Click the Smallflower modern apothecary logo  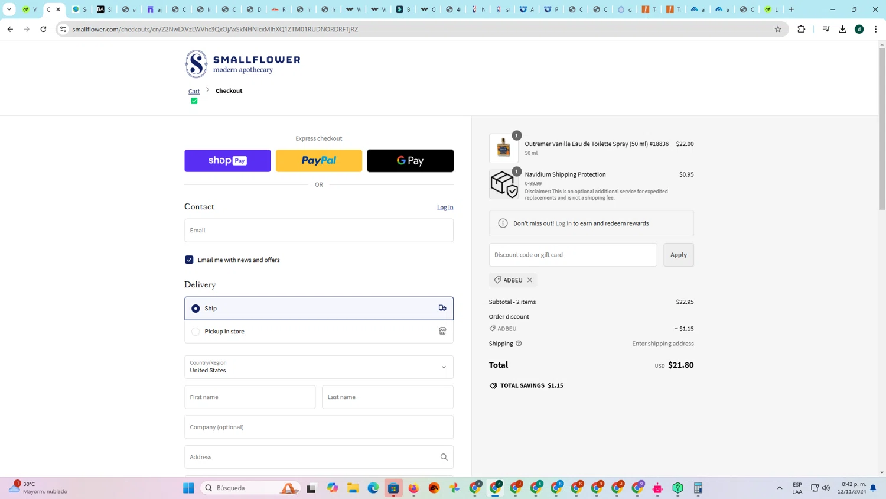click(242, 64)
